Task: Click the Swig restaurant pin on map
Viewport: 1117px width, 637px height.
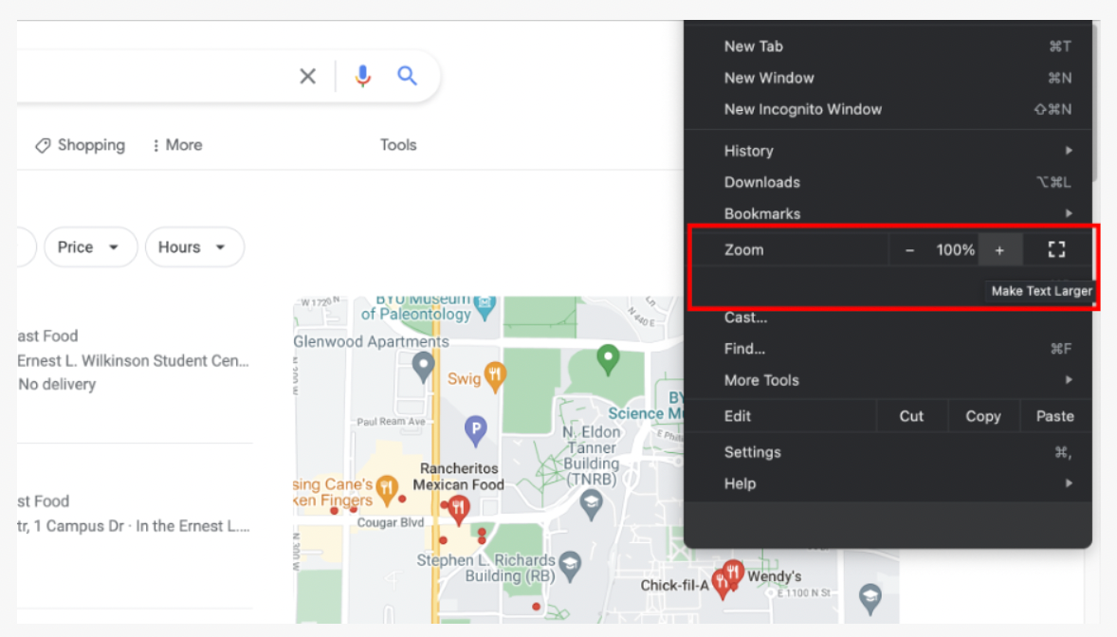Action: tap(494, 375)
